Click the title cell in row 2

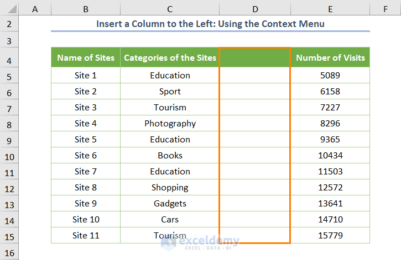click(x=210, y=24)
